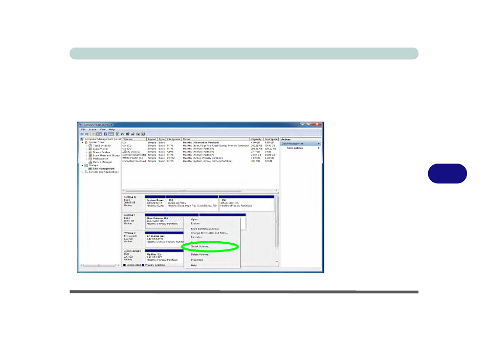The height and width of the screenshot is (344, 488).
Task: Sort by the Free Space column header
Action: tap(271, 140)
